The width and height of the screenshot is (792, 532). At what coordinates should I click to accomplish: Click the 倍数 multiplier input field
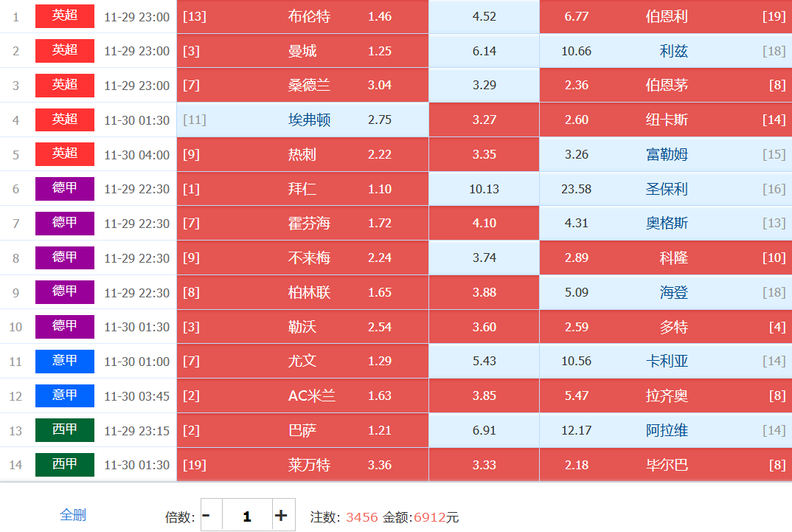pyautogui.click(x=246, y=516)
